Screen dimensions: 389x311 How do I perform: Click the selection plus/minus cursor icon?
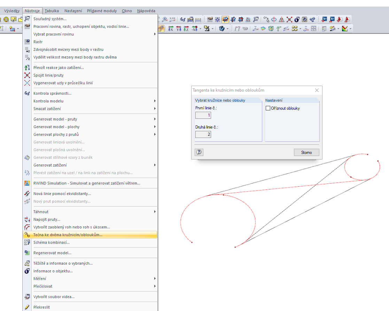[x=13, y=20]
